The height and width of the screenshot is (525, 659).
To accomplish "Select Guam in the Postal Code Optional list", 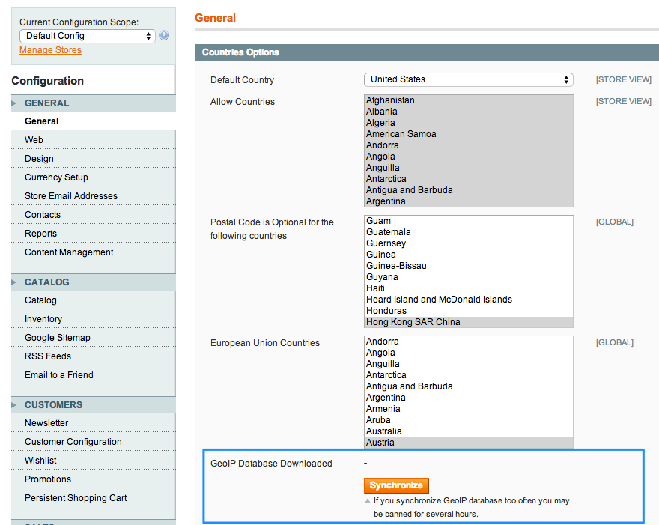I will pyautogui.click(x=468, y=221).
